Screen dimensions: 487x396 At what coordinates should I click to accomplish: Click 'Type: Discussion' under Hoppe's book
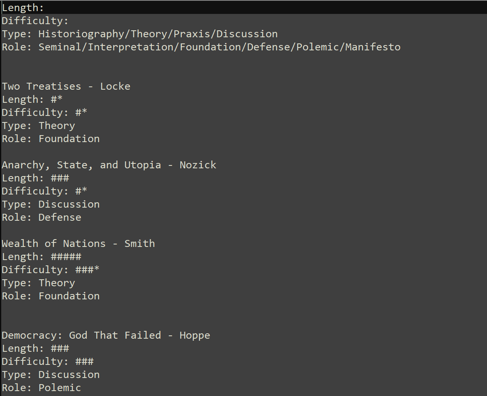(x=51, y=375)
